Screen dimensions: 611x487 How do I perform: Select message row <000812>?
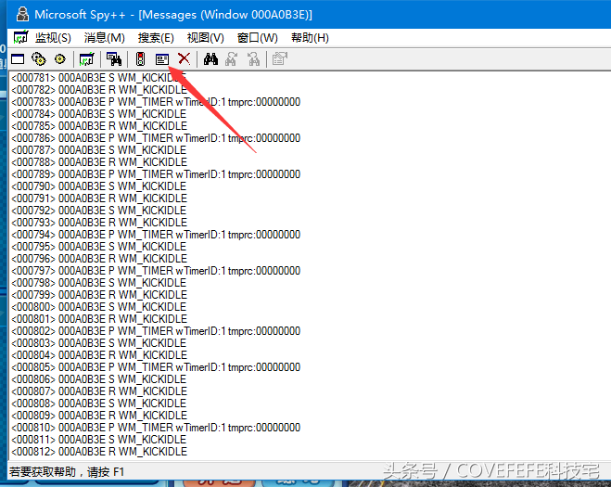[x=99, y=452]
